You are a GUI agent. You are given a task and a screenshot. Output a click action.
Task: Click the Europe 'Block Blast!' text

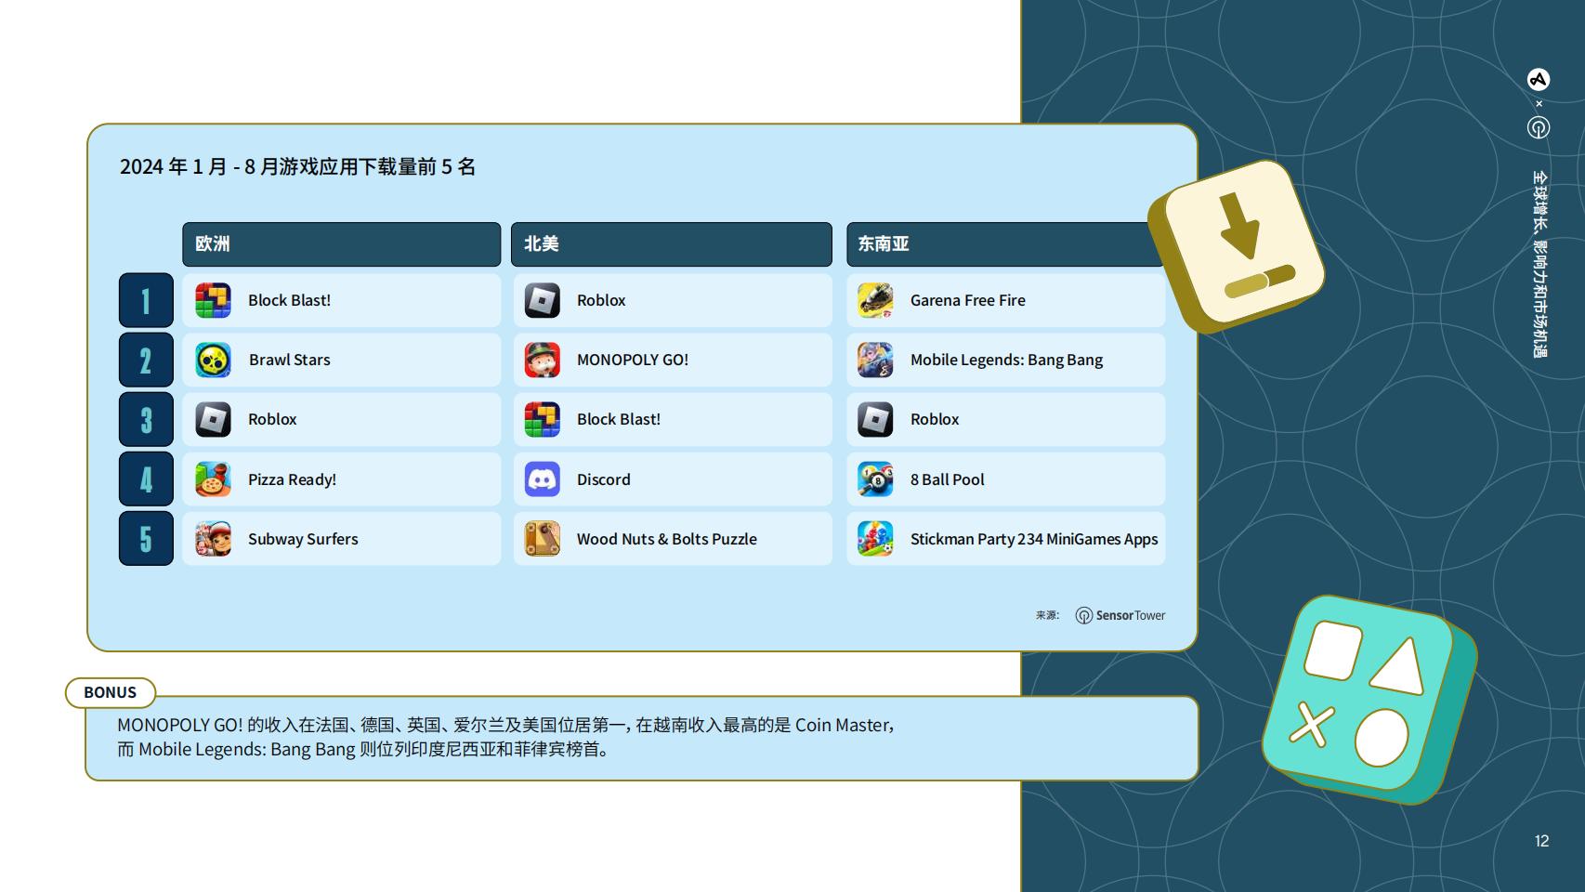(289, 300)
